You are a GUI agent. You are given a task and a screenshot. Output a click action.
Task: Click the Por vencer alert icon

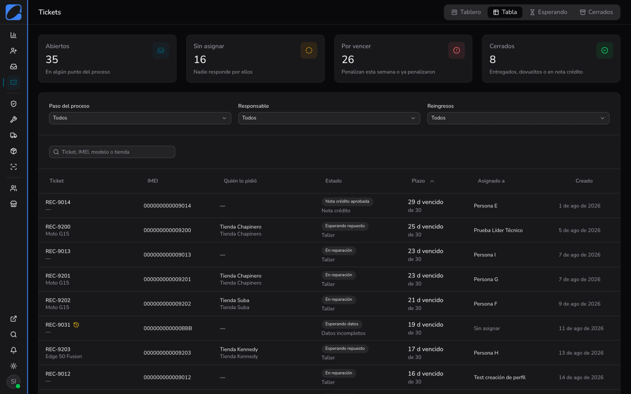(457, 50)
